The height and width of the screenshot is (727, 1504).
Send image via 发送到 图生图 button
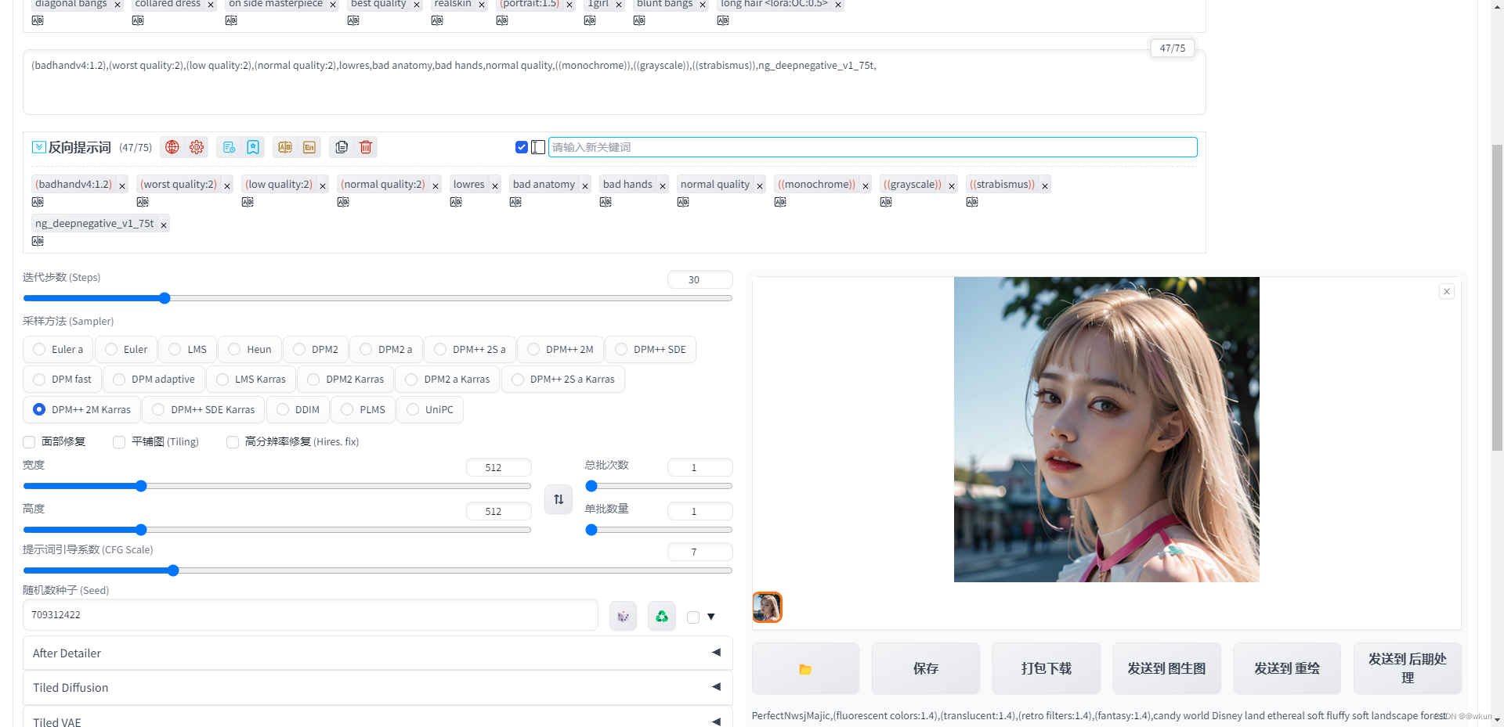[1167, 669]
